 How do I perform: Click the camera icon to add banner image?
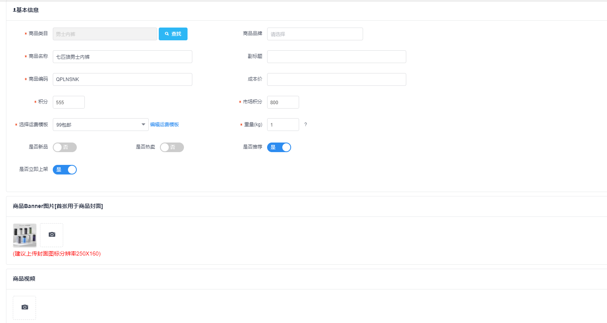(52, 235)
